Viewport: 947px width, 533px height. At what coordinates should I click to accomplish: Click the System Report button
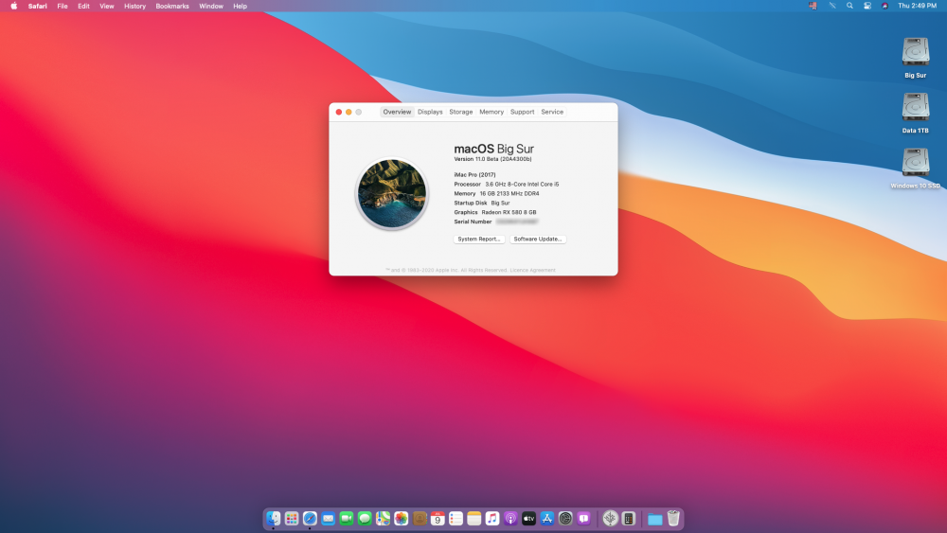479,239
